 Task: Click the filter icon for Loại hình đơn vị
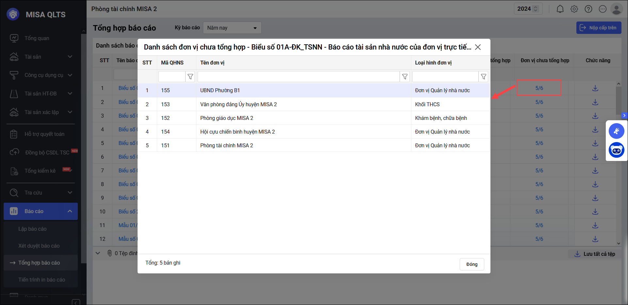[483, 77]
